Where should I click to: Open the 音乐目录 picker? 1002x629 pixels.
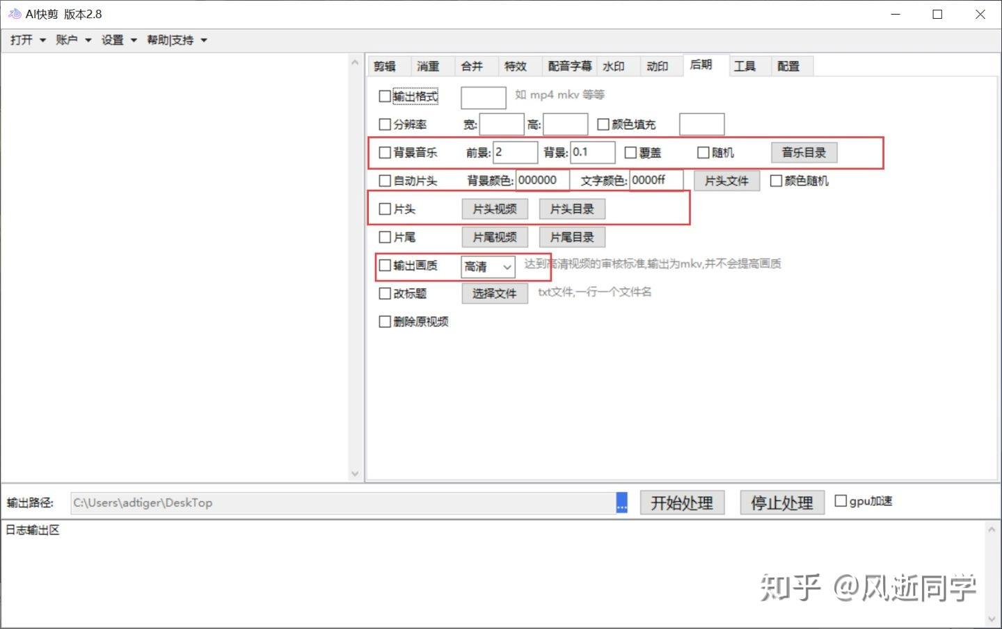point(804,152)
